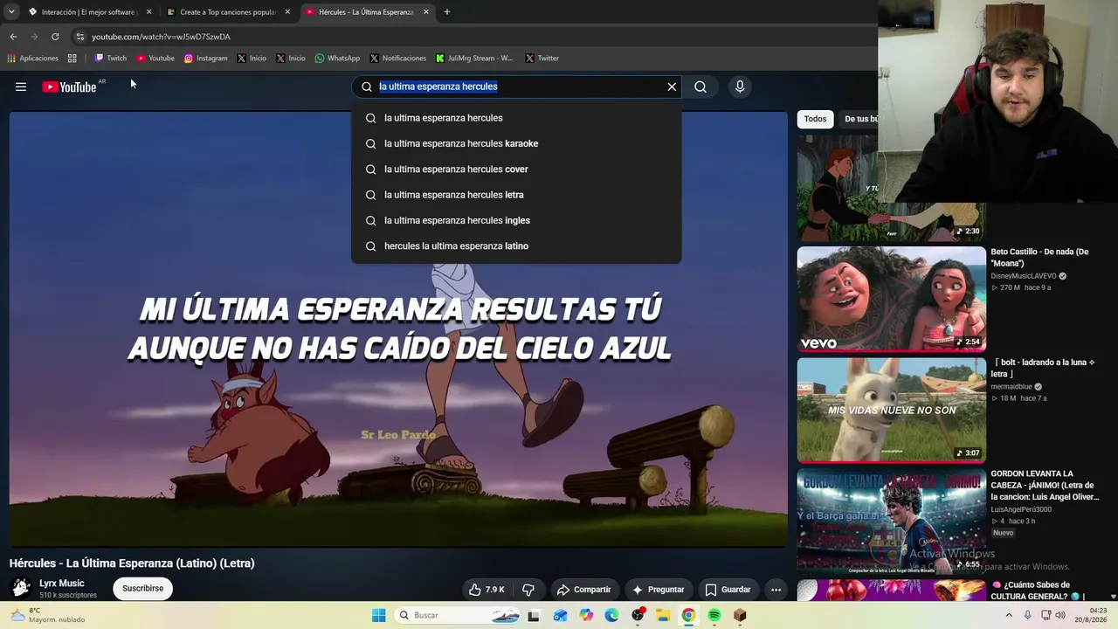Show hidden system tray icons

(1009, 615)
